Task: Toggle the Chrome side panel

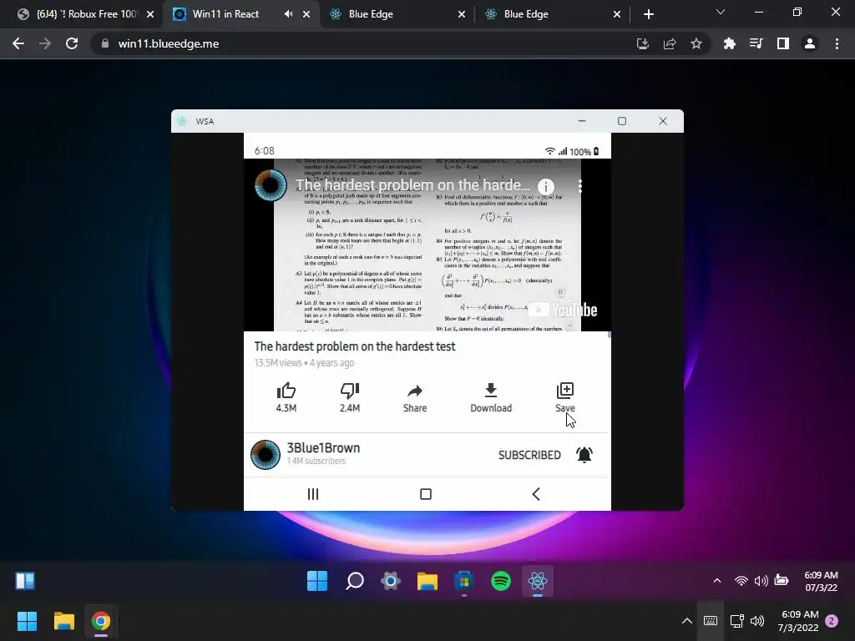Action: [783, 43]
